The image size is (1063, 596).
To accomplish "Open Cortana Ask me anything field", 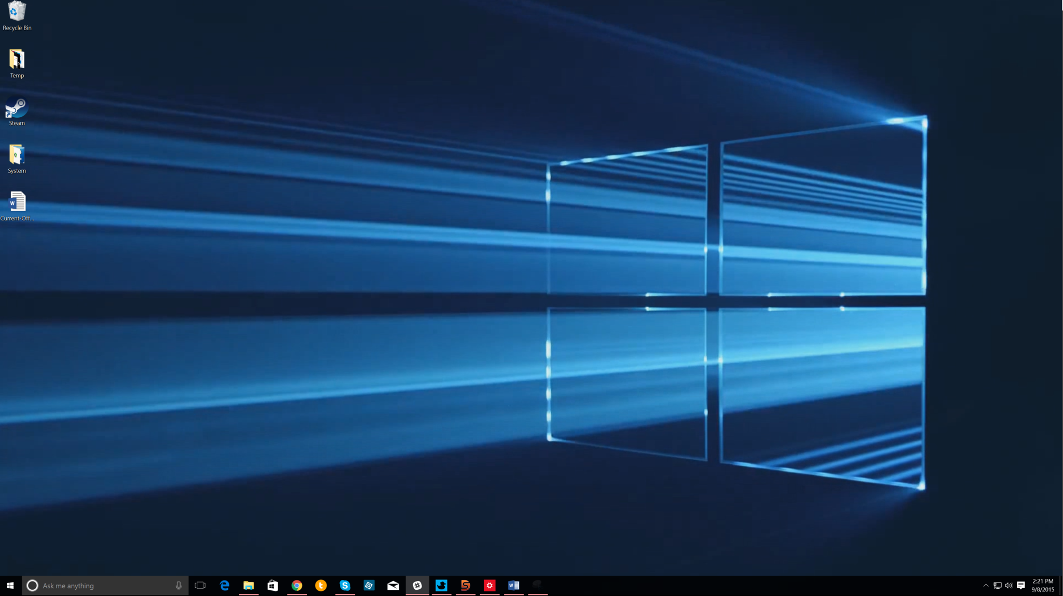I will 105,585.
